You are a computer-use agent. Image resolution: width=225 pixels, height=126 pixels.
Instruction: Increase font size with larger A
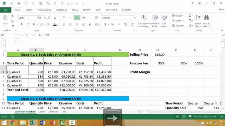[49, 18]
